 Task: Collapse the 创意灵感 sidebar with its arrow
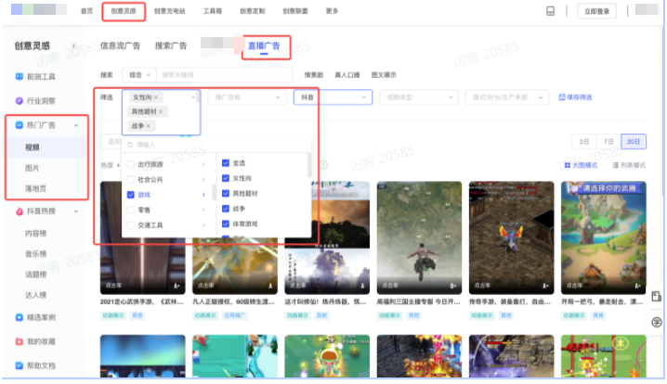[x=73, y=45]
